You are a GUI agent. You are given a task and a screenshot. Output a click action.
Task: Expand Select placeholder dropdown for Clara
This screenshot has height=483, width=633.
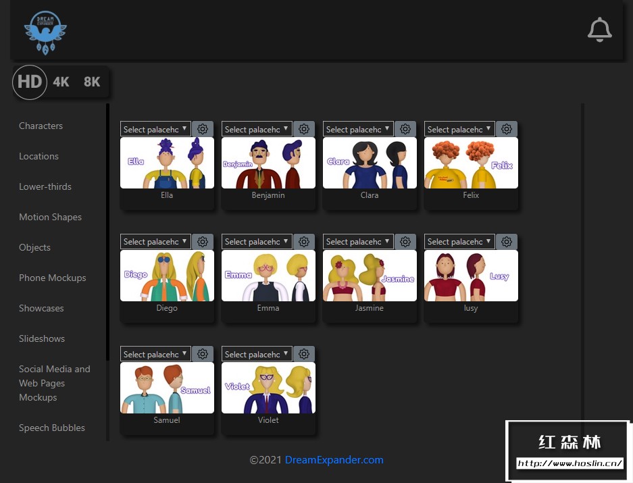click(x=358, y=129)
